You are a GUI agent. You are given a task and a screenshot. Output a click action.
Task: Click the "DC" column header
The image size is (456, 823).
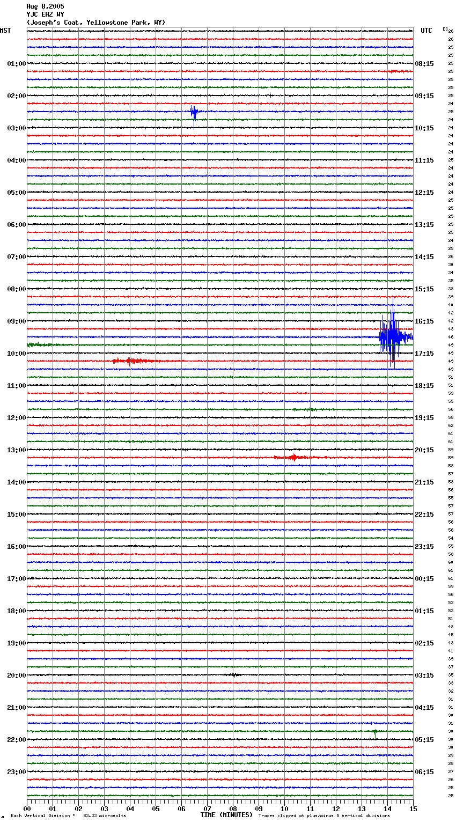pos(445,29)
